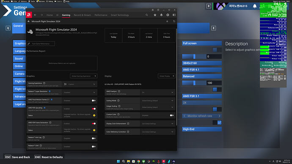Open Global Gaming Experience link
Screen dimensions: 292x164
pyautogui.click(x=83, y=76)
